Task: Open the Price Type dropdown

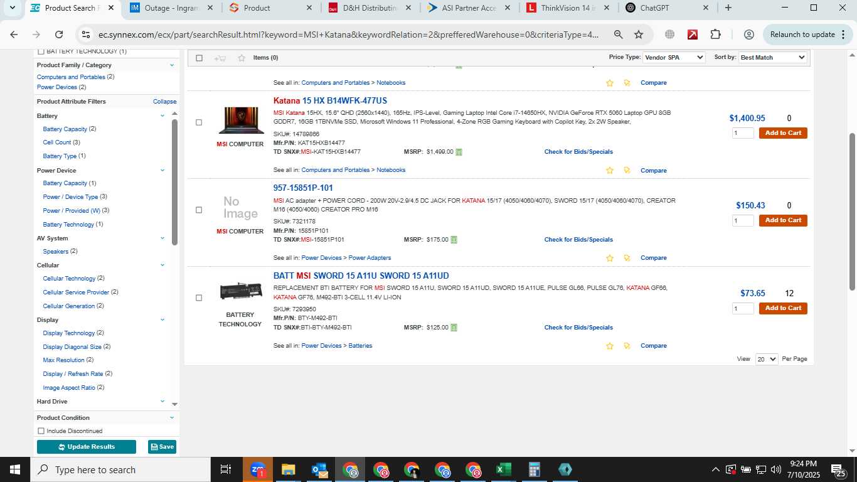Action: click(674, 57)
